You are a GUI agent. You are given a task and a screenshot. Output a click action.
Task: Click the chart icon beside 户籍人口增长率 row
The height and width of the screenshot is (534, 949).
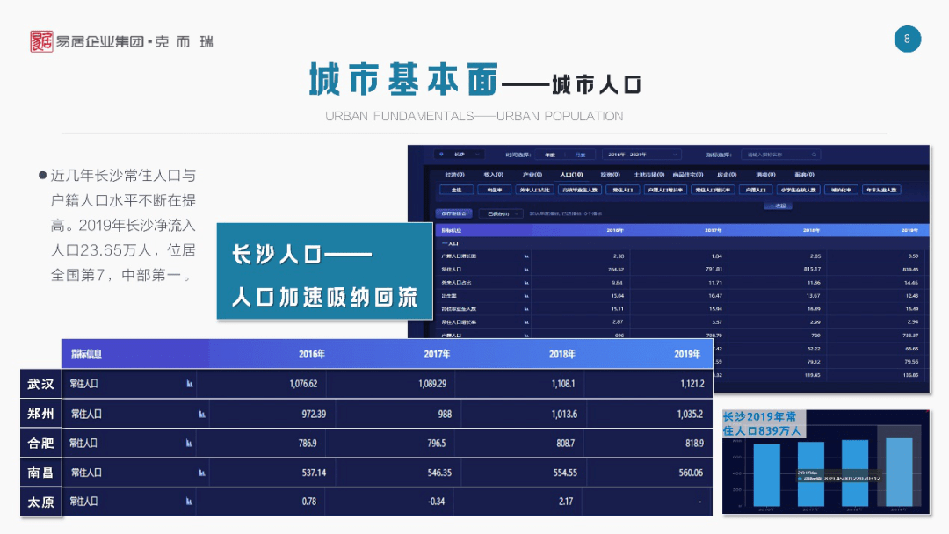pos(525,256)
